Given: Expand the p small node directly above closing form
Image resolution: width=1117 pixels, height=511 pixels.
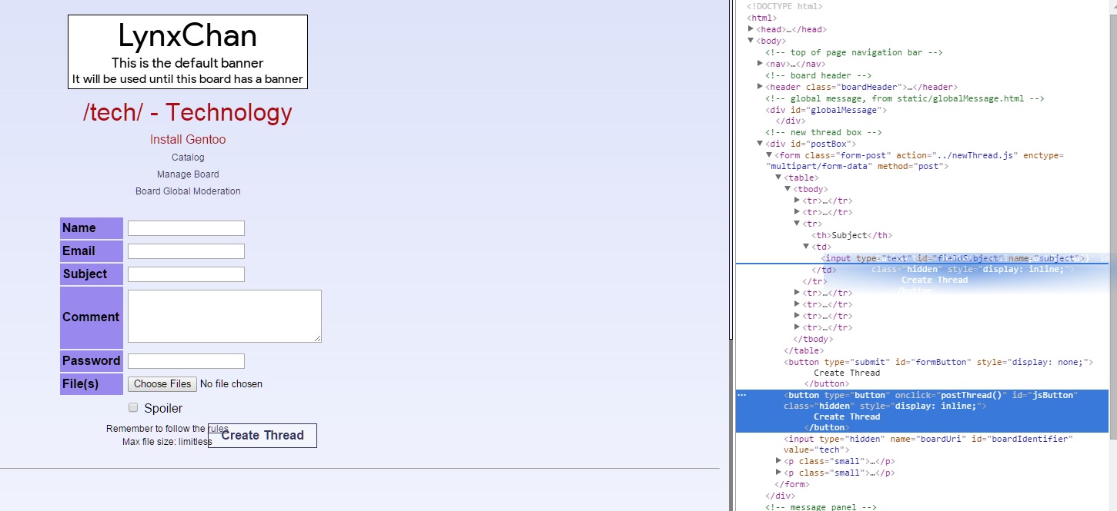Looking at the screenshot, I should 778,473.
